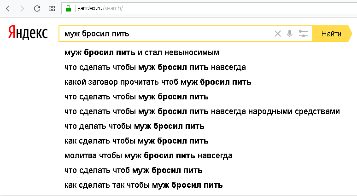Click the yellow Найти button

tap(332, 34)
